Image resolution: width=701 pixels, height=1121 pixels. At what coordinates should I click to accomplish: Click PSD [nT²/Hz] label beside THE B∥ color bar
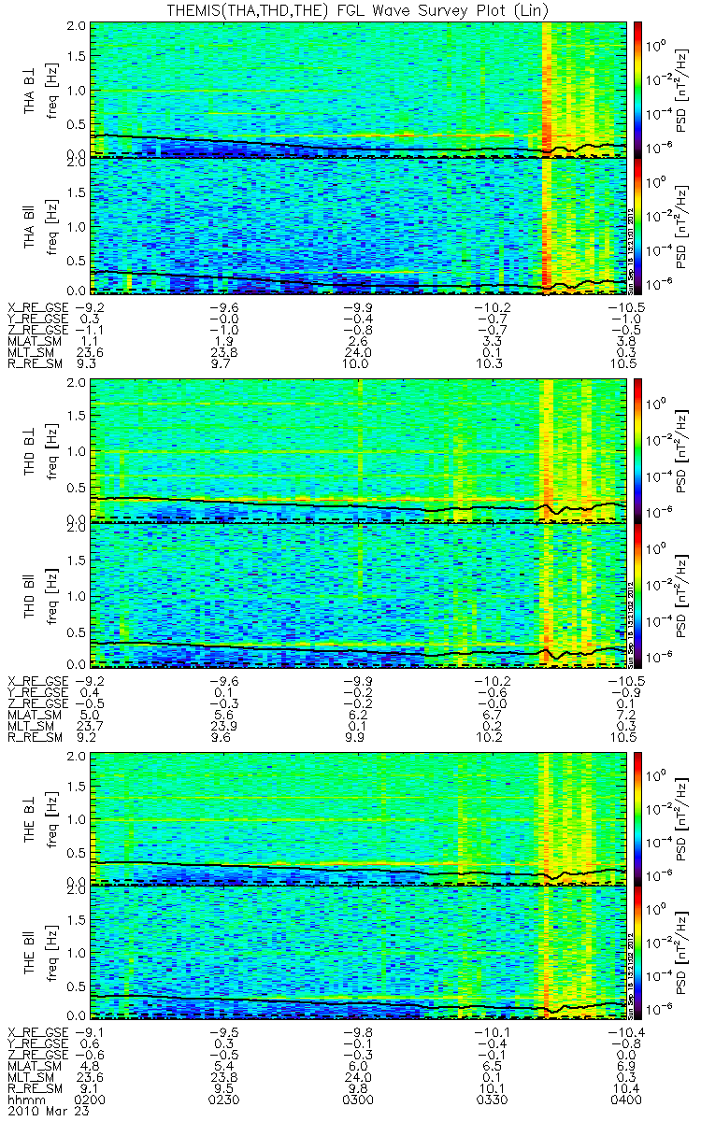pyautogui.click(x=682, y=952)
